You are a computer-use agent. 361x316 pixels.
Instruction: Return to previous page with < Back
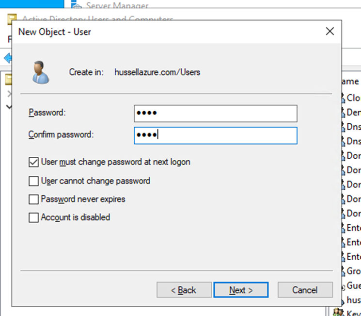[x=184, y=290]
